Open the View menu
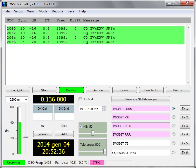The image size is (196, 168). pyautogui.click(x=30, y=11)
